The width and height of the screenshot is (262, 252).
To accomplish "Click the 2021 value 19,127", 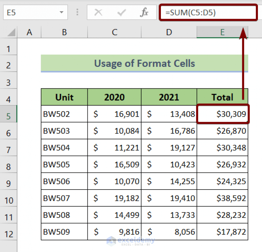I will 169,148.
